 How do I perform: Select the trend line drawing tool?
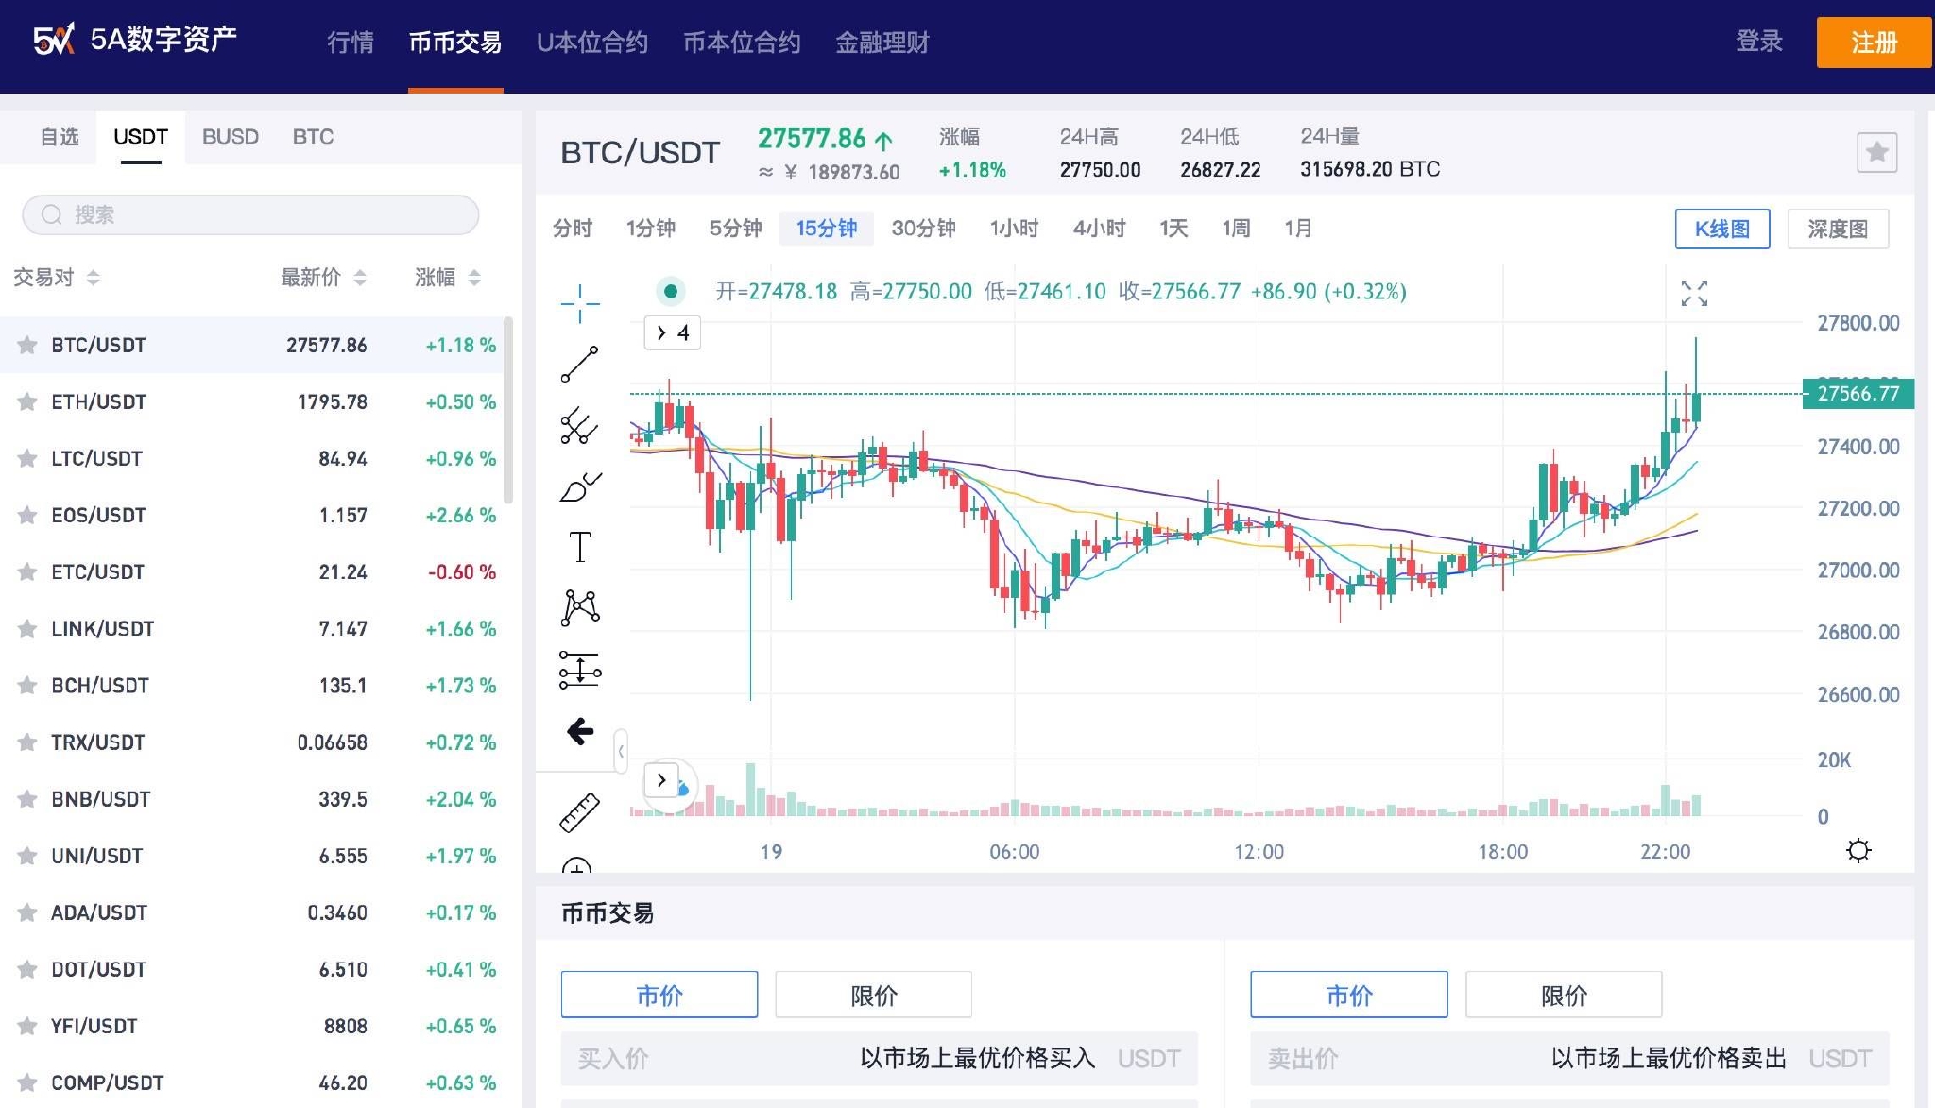[579, 364]
